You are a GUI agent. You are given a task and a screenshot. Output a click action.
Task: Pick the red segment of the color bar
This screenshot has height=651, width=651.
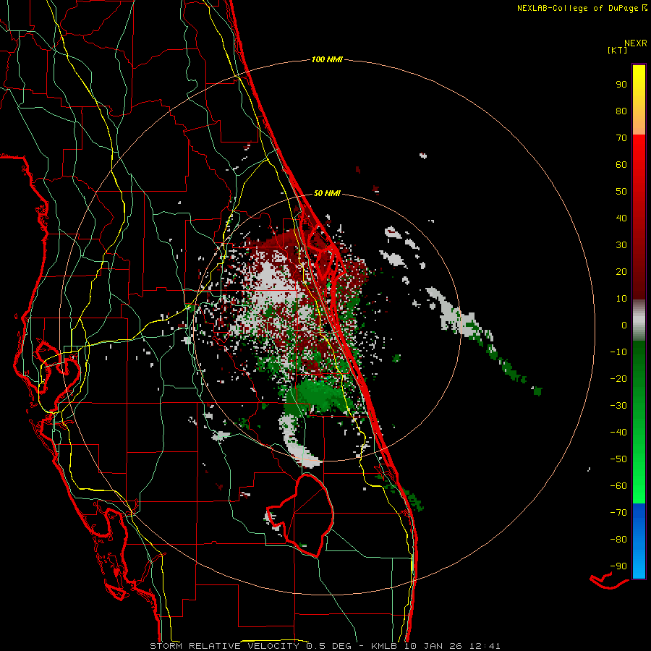click(x=639, y=217)
